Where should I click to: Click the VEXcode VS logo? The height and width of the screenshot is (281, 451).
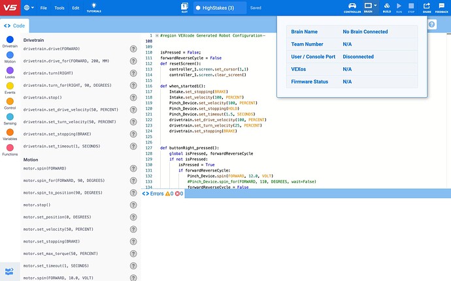(10, 8)
